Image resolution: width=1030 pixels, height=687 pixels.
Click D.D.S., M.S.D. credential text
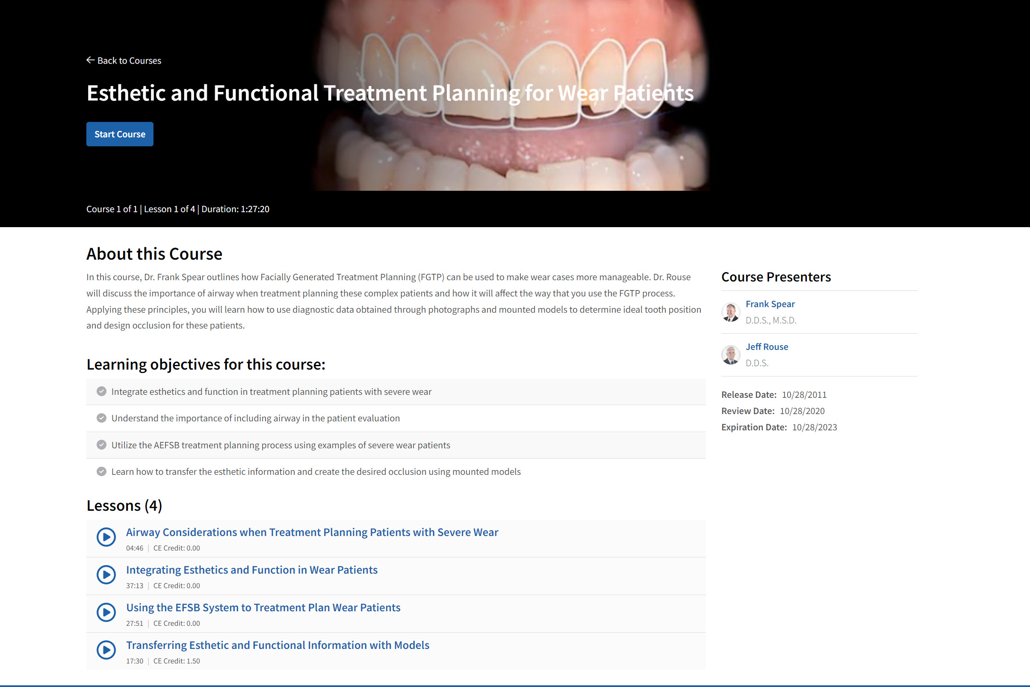(x=771, y=320)
